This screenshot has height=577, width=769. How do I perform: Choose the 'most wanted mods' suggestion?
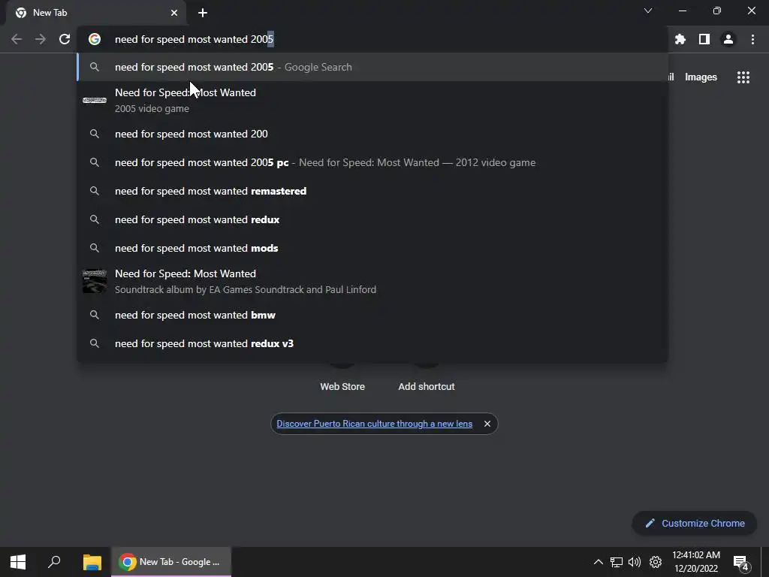(x=372, y=248)
